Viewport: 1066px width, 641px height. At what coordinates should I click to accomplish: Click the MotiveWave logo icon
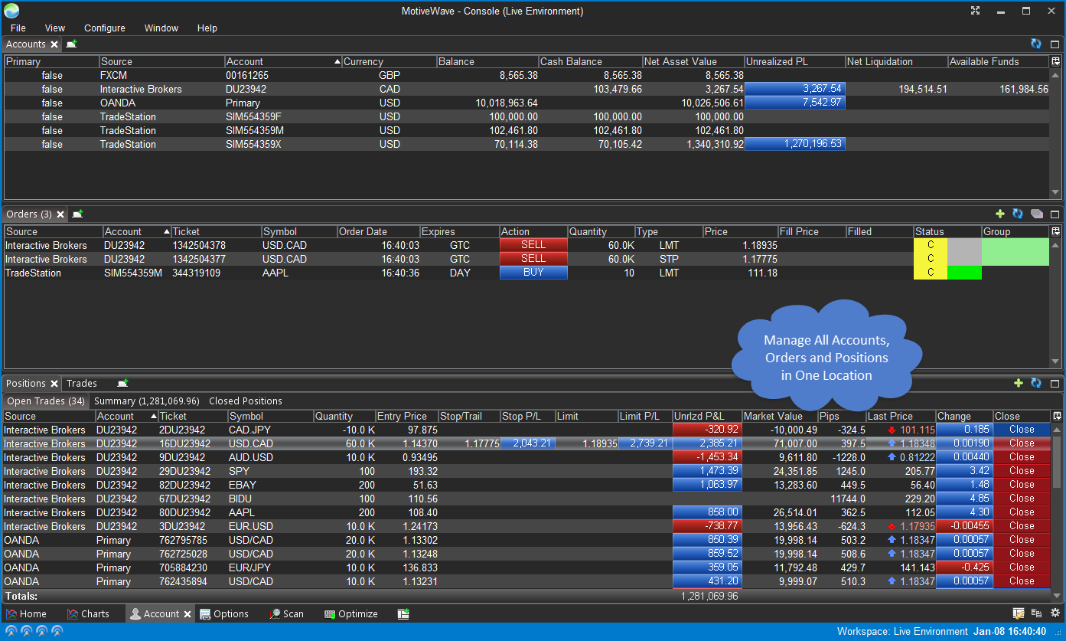[x=11, y=11]
